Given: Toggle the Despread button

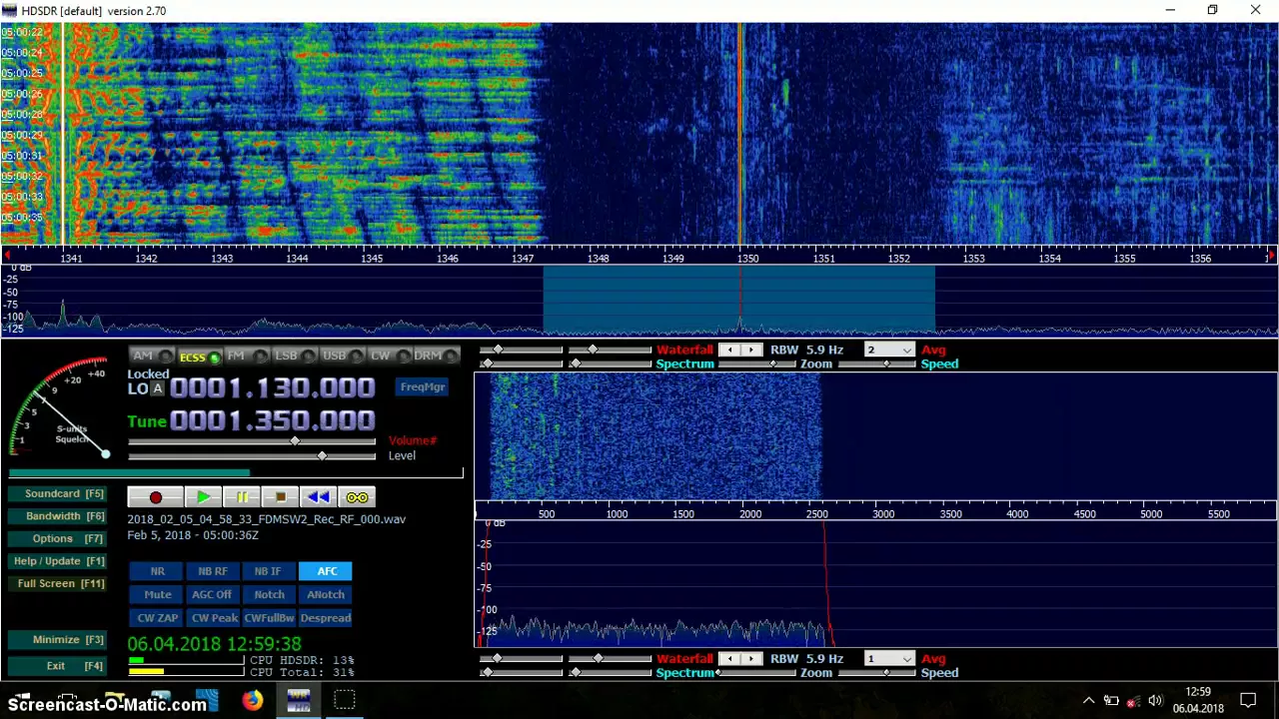Looking at the screenshot, I should pos(326,618).
